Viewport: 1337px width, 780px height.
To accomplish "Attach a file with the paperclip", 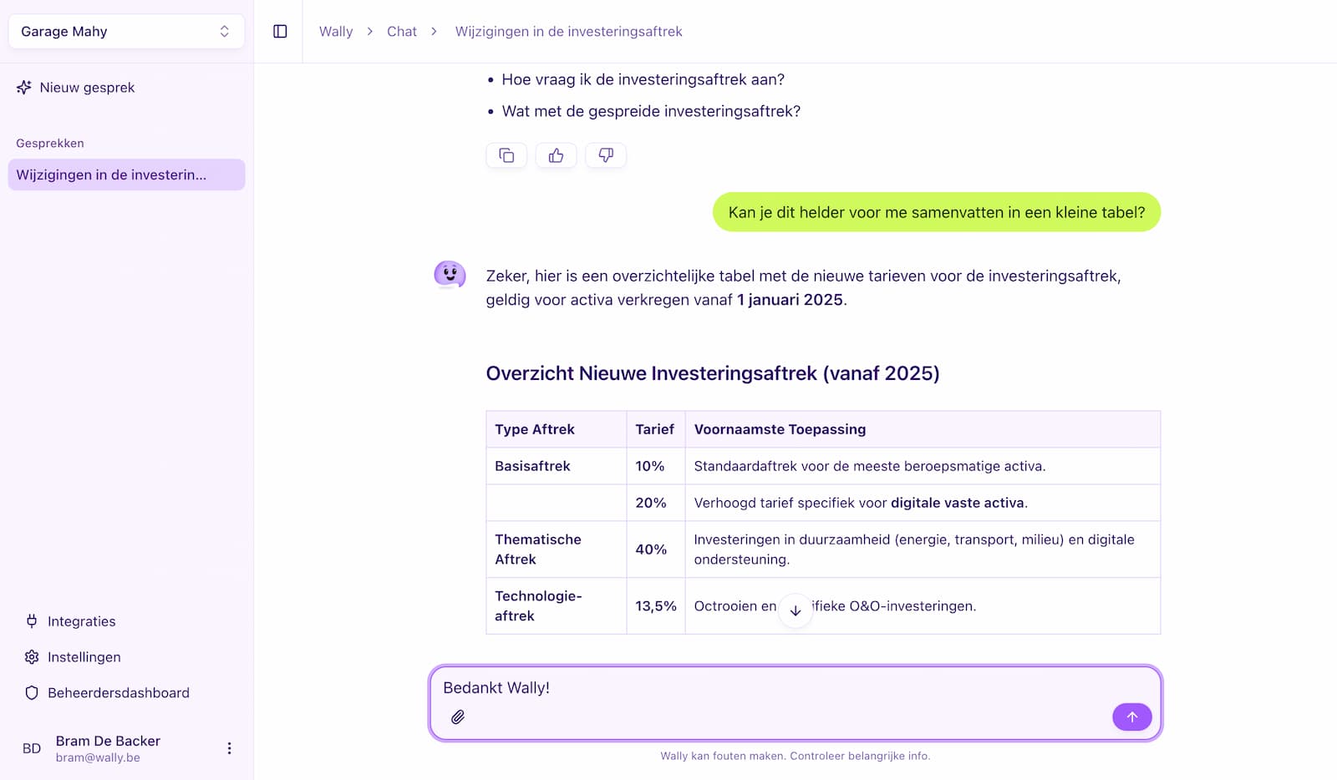I will (x=457, y=717).
